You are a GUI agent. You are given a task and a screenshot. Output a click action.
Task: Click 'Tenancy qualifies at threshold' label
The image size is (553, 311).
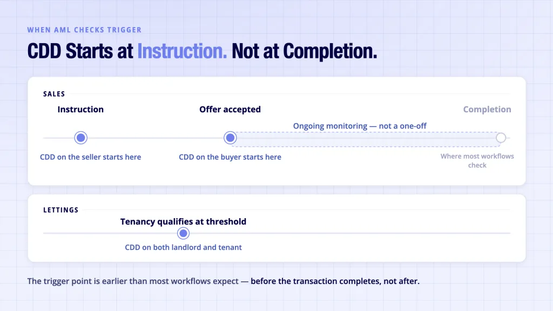coord(183,221)
